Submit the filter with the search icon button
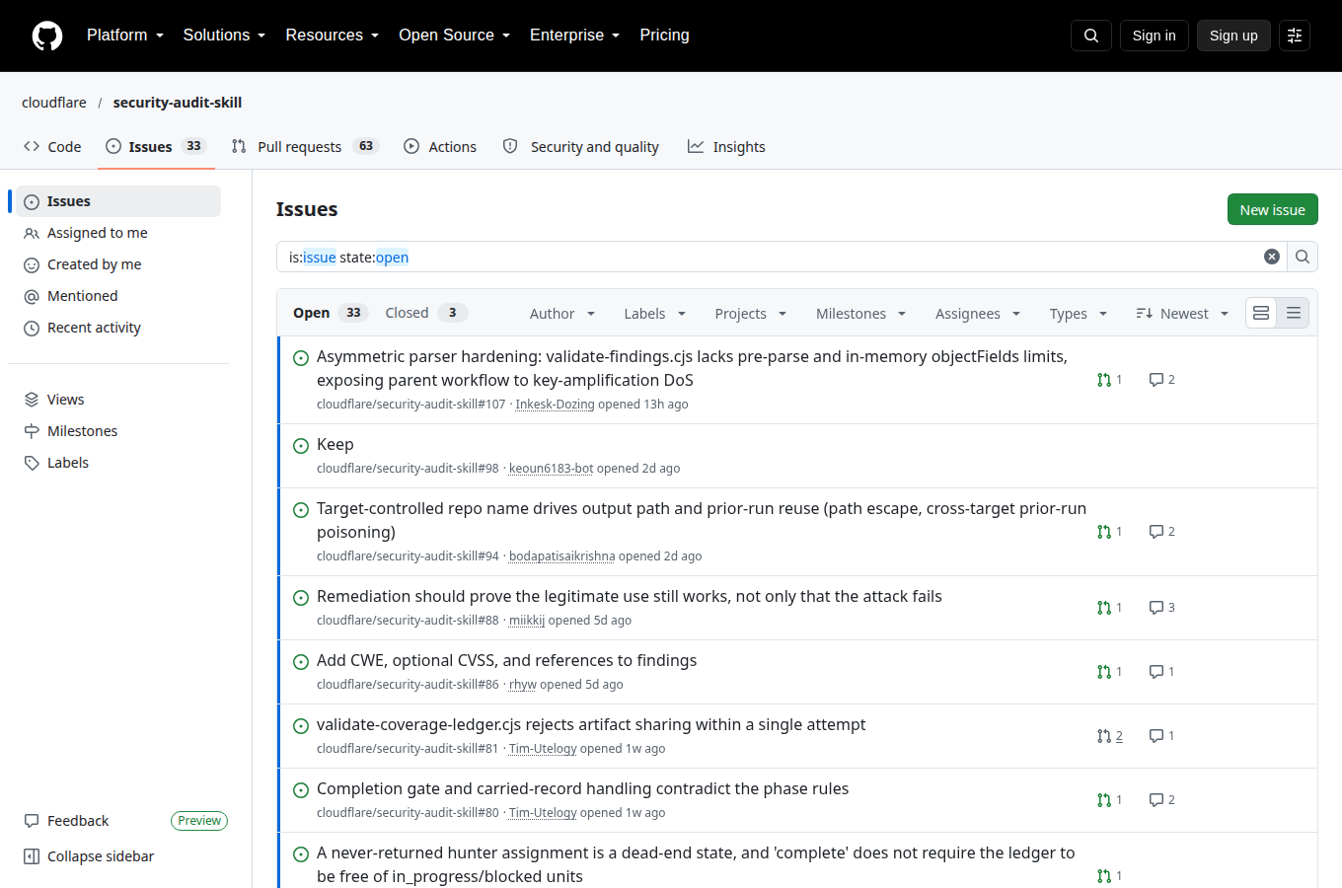This screenshot has height=888, width=1342. [x=1303, y=257]
